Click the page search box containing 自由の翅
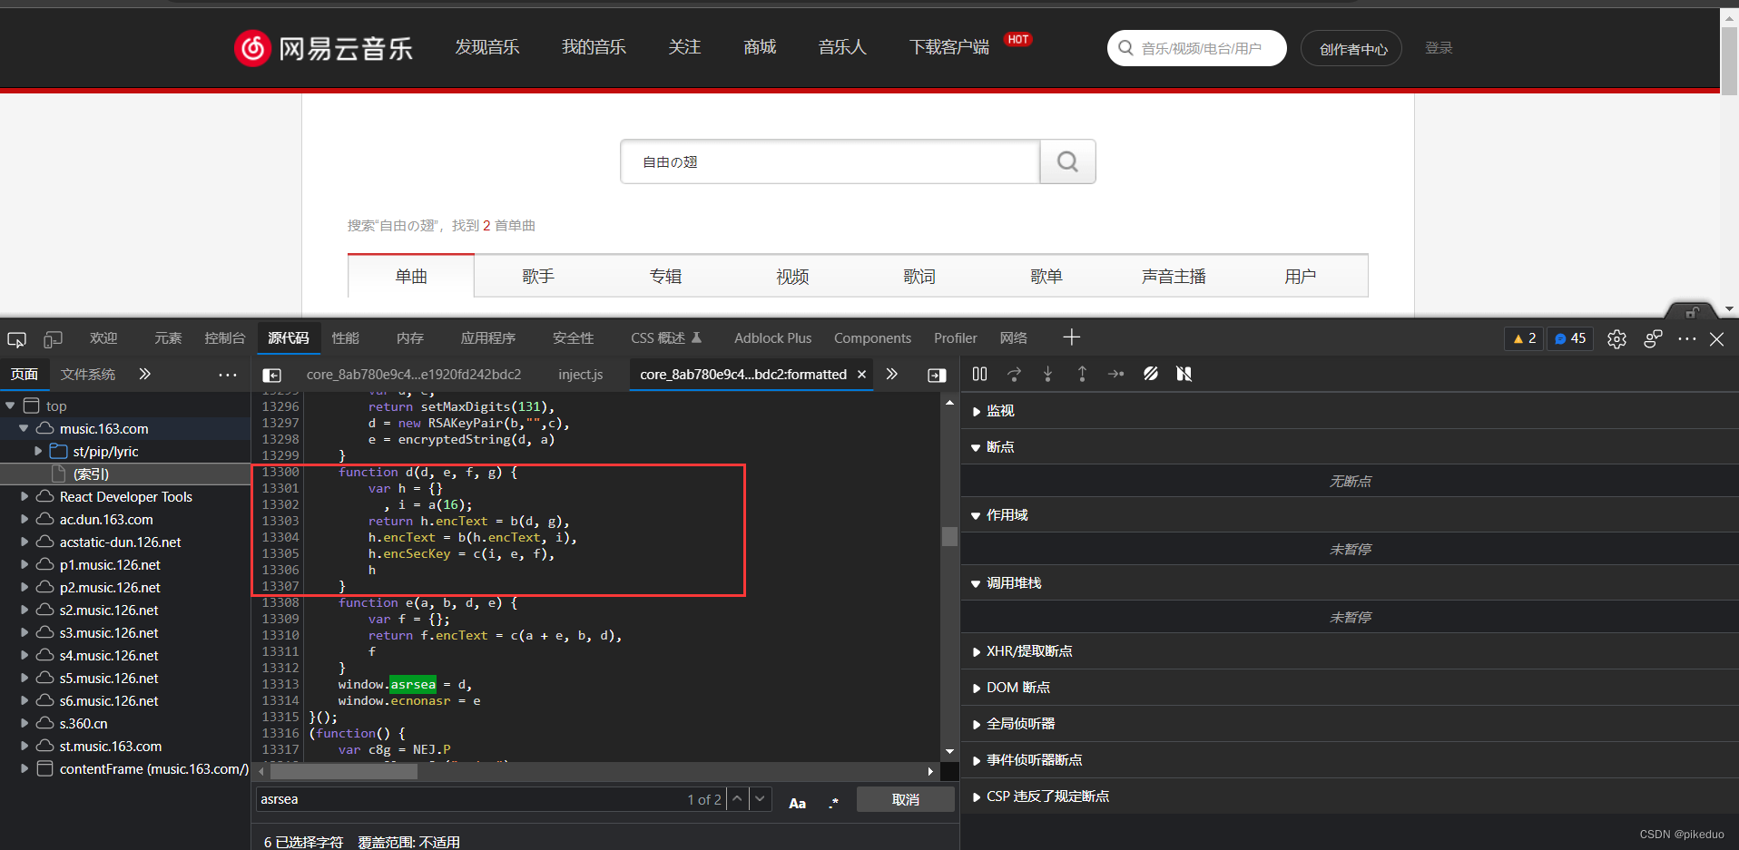1739x850 pixels. 830,161
